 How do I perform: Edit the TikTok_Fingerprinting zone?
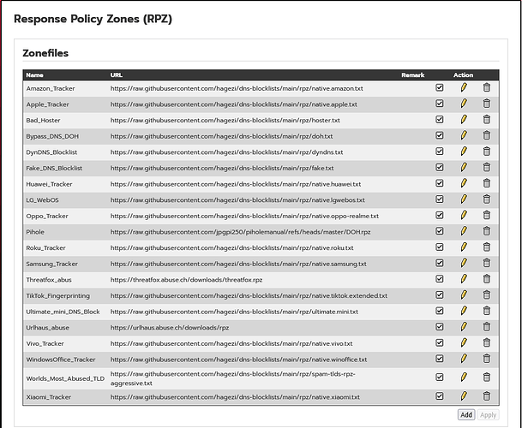[464, 295]
